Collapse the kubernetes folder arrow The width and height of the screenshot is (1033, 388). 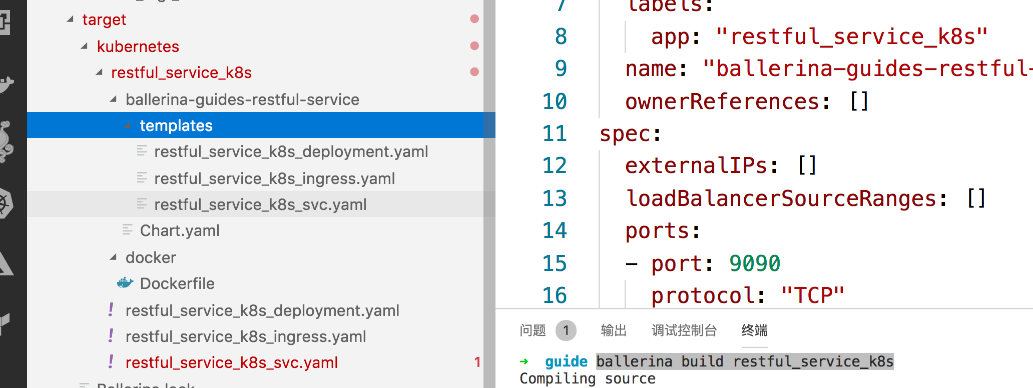[85, 46]
